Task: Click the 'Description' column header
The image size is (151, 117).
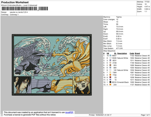Action: [x=122, y=53]
